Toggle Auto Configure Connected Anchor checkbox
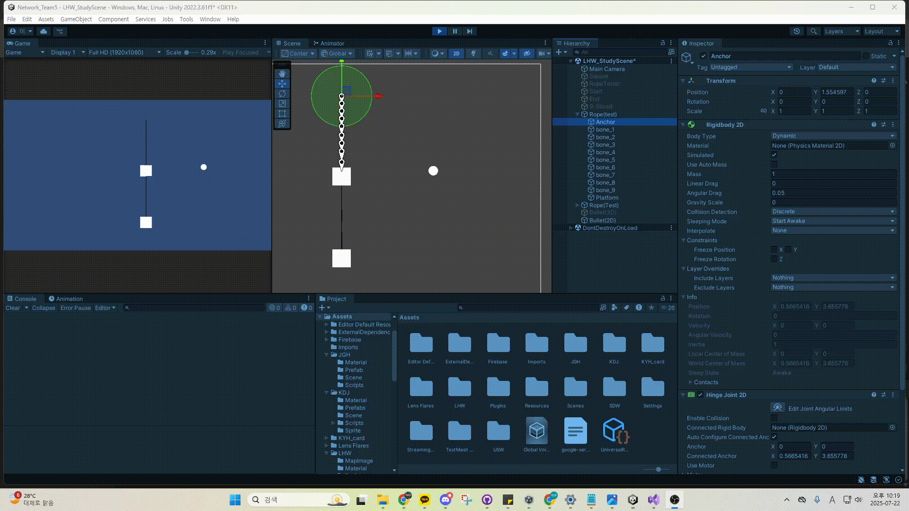This screenshot has height=511, width=909. pyautogui.click(x=774, y=437)
